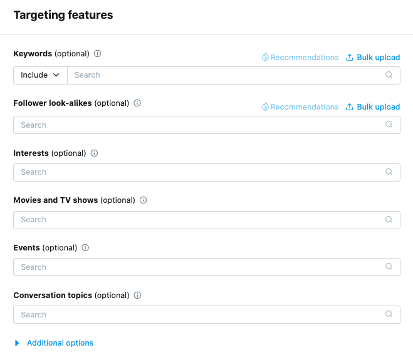Click the info icon next to Events
This screenshot has width=413, height=360.
(85, 248)
